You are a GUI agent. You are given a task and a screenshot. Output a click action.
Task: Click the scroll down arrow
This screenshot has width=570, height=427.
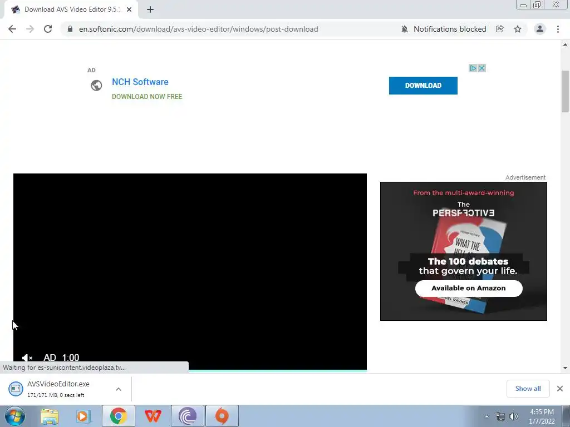coord(565,368)
